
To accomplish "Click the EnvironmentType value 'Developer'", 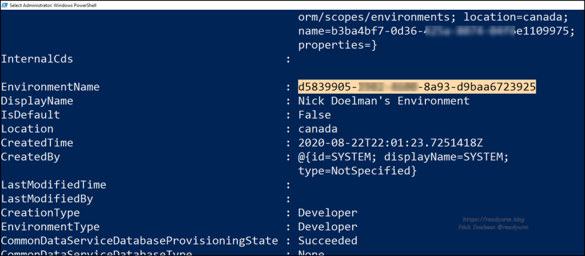I will pos(328,227).
